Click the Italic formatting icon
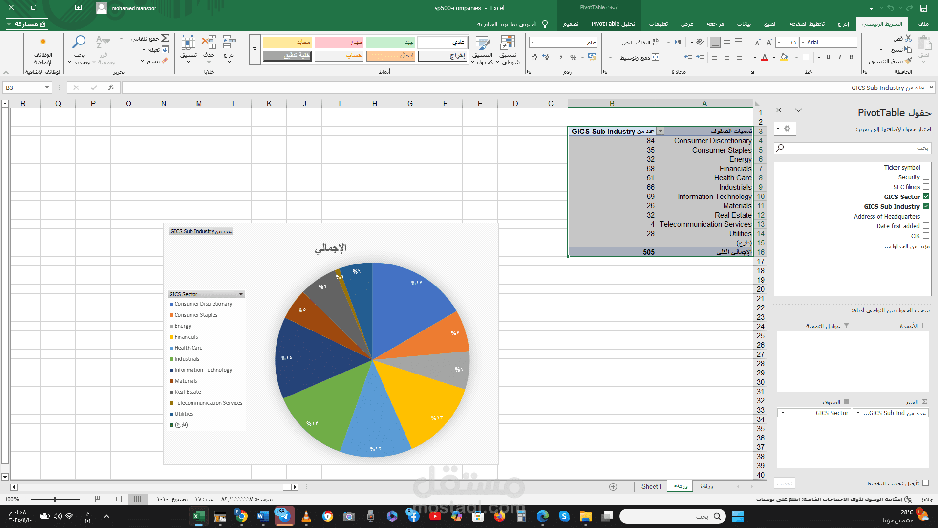This screenshot has height=528, width=938. [840, 57]
